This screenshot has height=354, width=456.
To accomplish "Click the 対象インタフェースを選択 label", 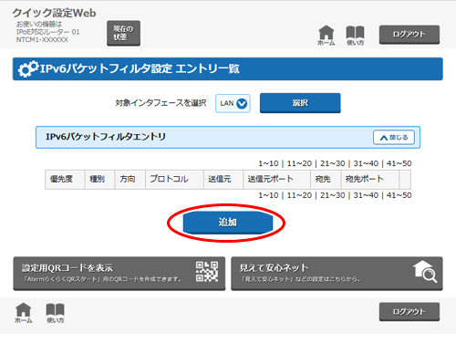I will click(x=161, y=103).
